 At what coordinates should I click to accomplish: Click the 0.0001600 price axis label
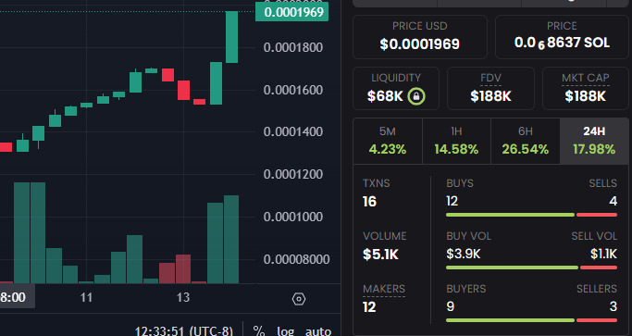[293, 90]
